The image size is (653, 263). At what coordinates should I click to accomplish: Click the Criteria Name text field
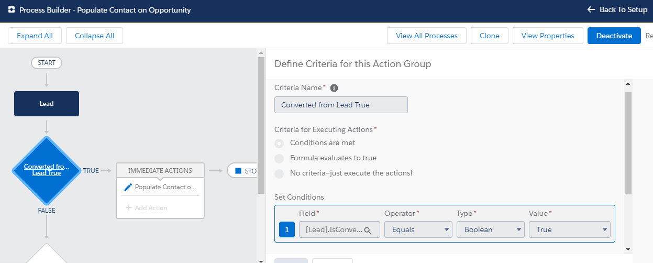click(x=341, y=105)
